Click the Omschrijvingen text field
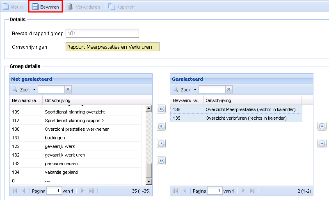This screenshot has width=329, height=200. (112, 47)
